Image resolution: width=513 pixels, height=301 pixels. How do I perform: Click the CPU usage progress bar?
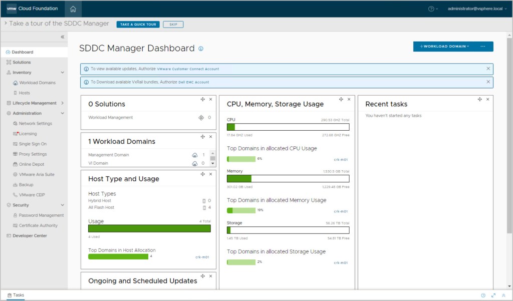tap(288, 127)
